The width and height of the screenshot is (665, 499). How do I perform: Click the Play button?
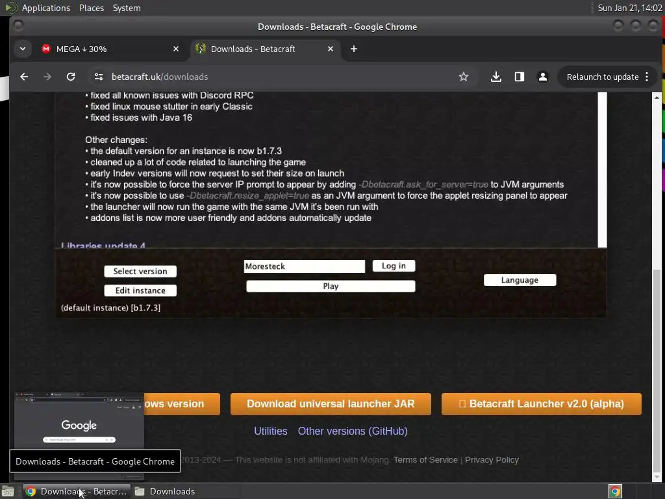[x=331, y=287]
